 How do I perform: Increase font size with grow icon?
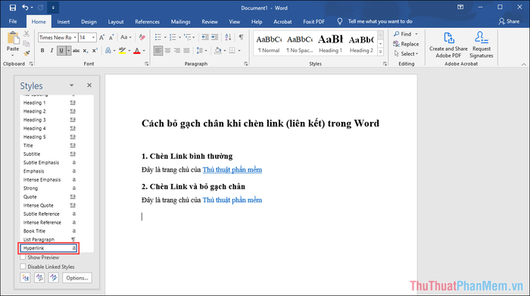(101, 38)
